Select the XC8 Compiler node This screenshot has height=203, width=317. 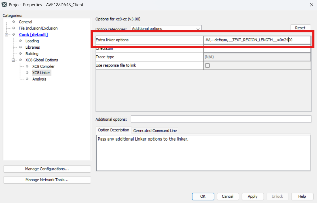point(43,66)
